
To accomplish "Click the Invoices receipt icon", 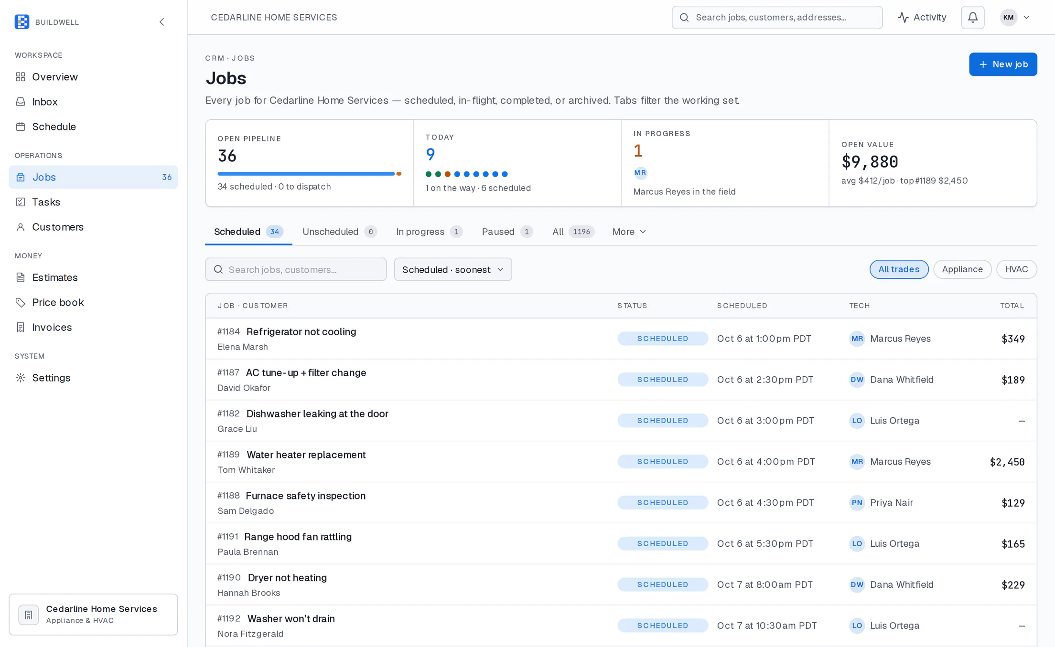I will 21,327.
